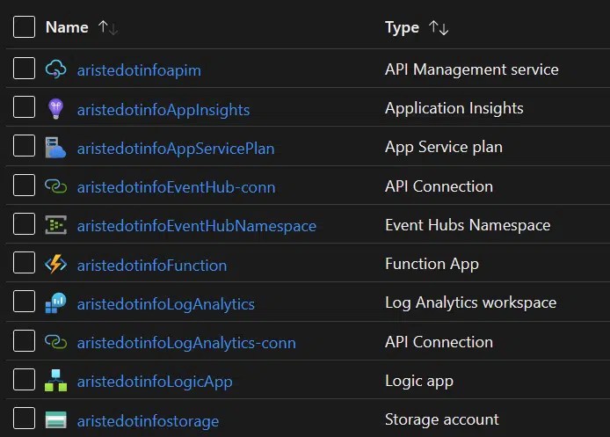The width and height of the screenshot is (610, 437).
Task: Click the App Service plan icon
Action: pyautogui.click(x=55, y=148)
